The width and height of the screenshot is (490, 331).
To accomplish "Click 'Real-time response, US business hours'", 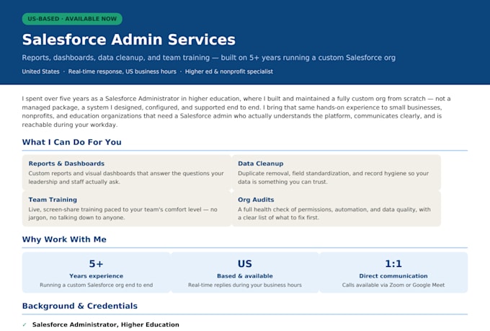I will 122,71.
